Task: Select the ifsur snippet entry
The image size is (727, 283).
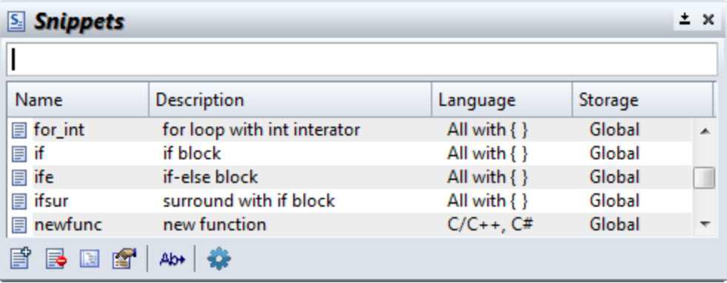Action: [349, 201]
